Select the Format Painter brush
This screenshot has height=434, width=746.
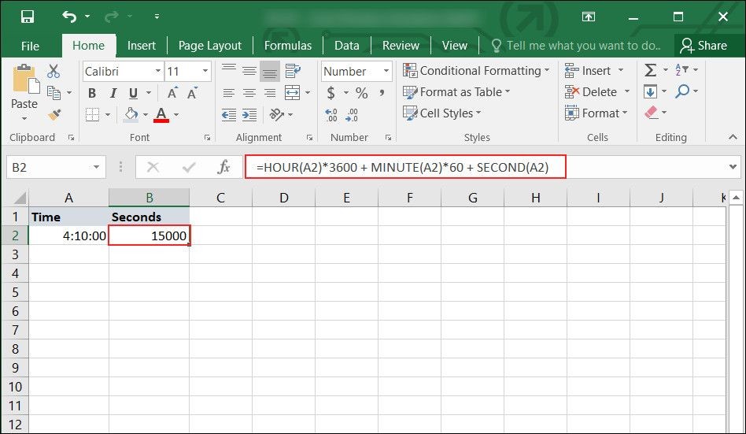[x=54, y=114]
